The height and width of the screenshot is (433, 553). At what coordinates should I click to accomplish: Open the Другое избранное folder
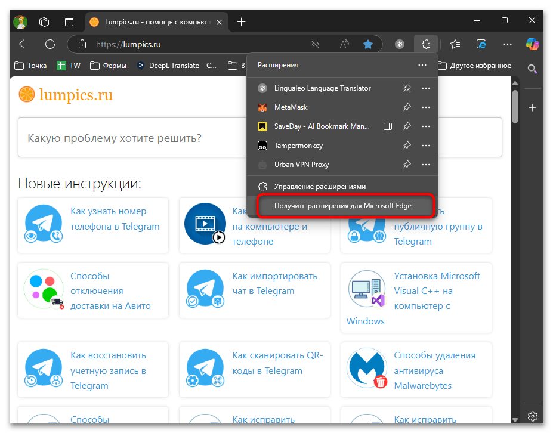click(475, 66)
